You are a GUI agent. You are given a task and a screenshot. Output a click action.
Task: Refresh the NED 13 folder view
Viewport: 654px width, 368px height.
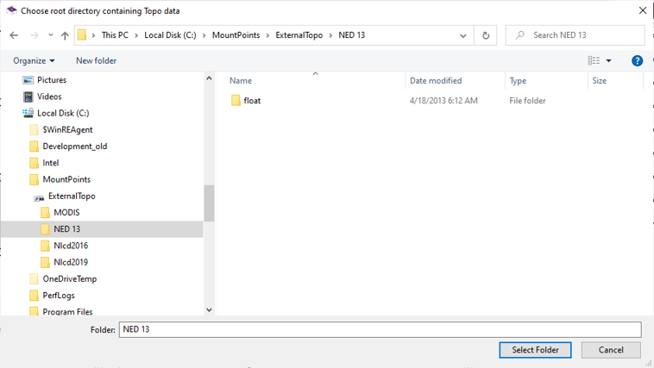point(486,35)
